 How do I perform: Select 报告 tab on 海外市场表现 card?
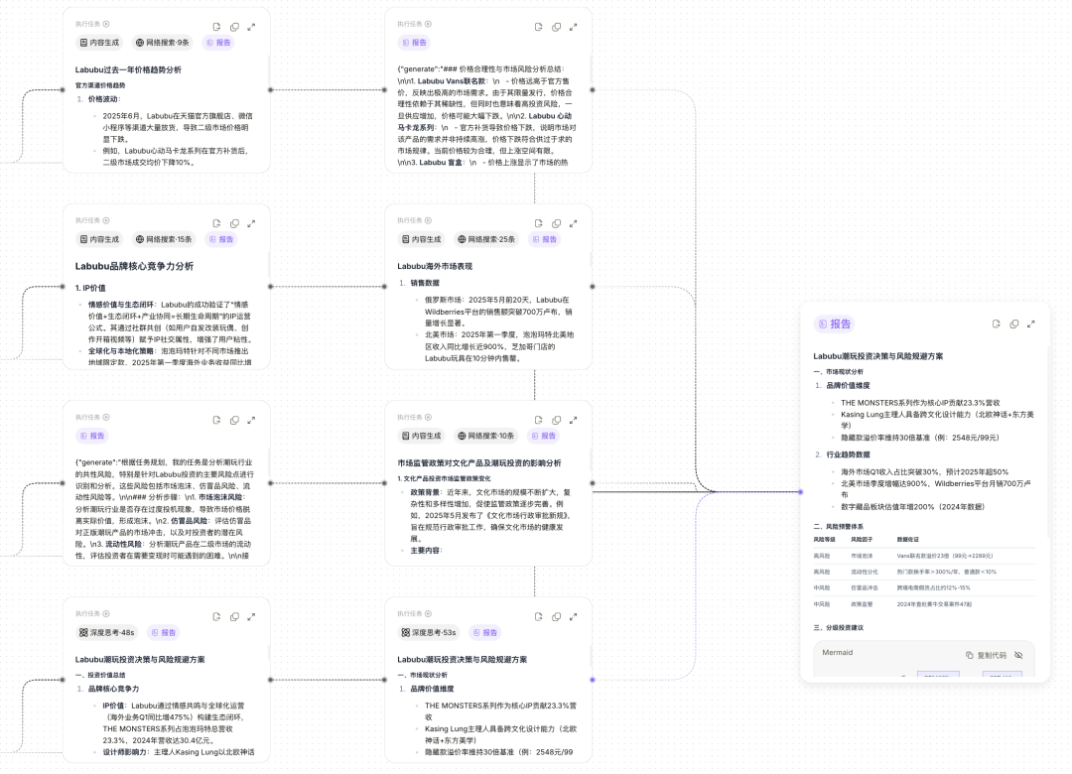point(544,239)
